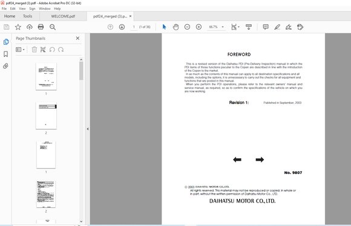Close the Page Thumbnails panel
Viewport: 351px width, 226px height.
pyautogui.click(x=77, y=38)
